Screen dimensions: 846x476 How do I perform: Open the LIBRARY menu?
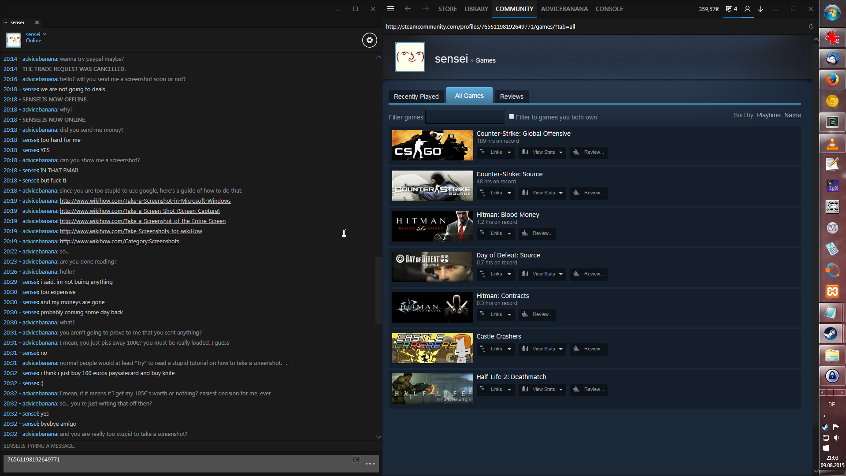coord(476,9)
